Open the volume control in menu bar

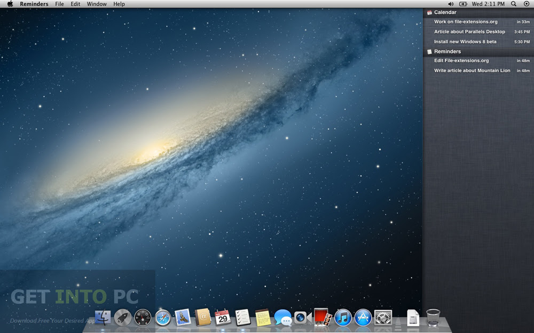(x=451, y=4)
